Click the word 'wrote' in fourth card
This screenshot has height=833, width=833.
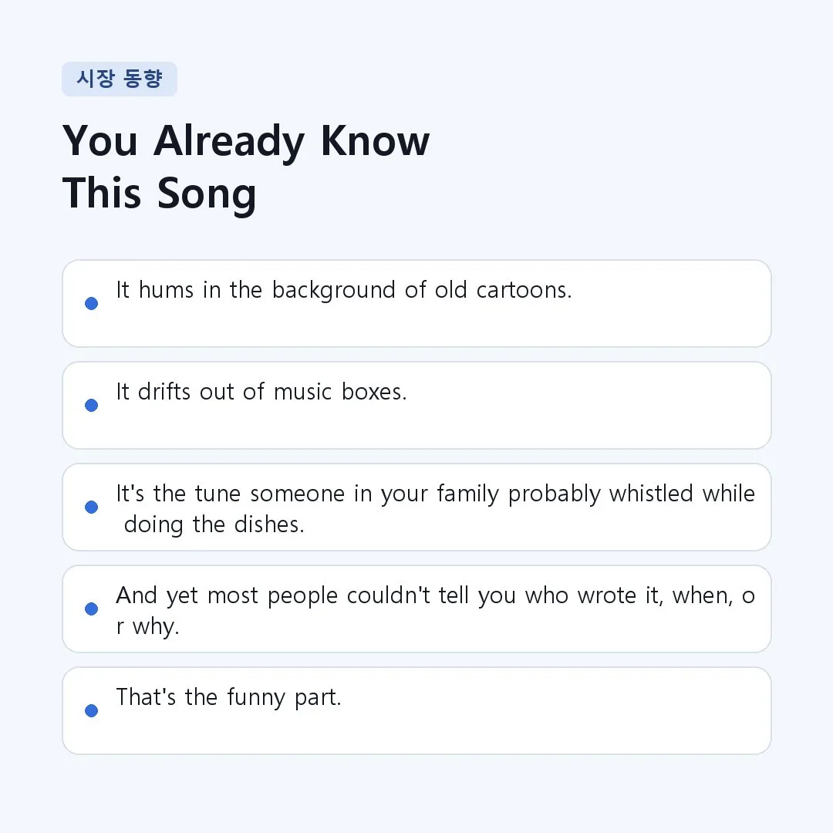[607, 596]
